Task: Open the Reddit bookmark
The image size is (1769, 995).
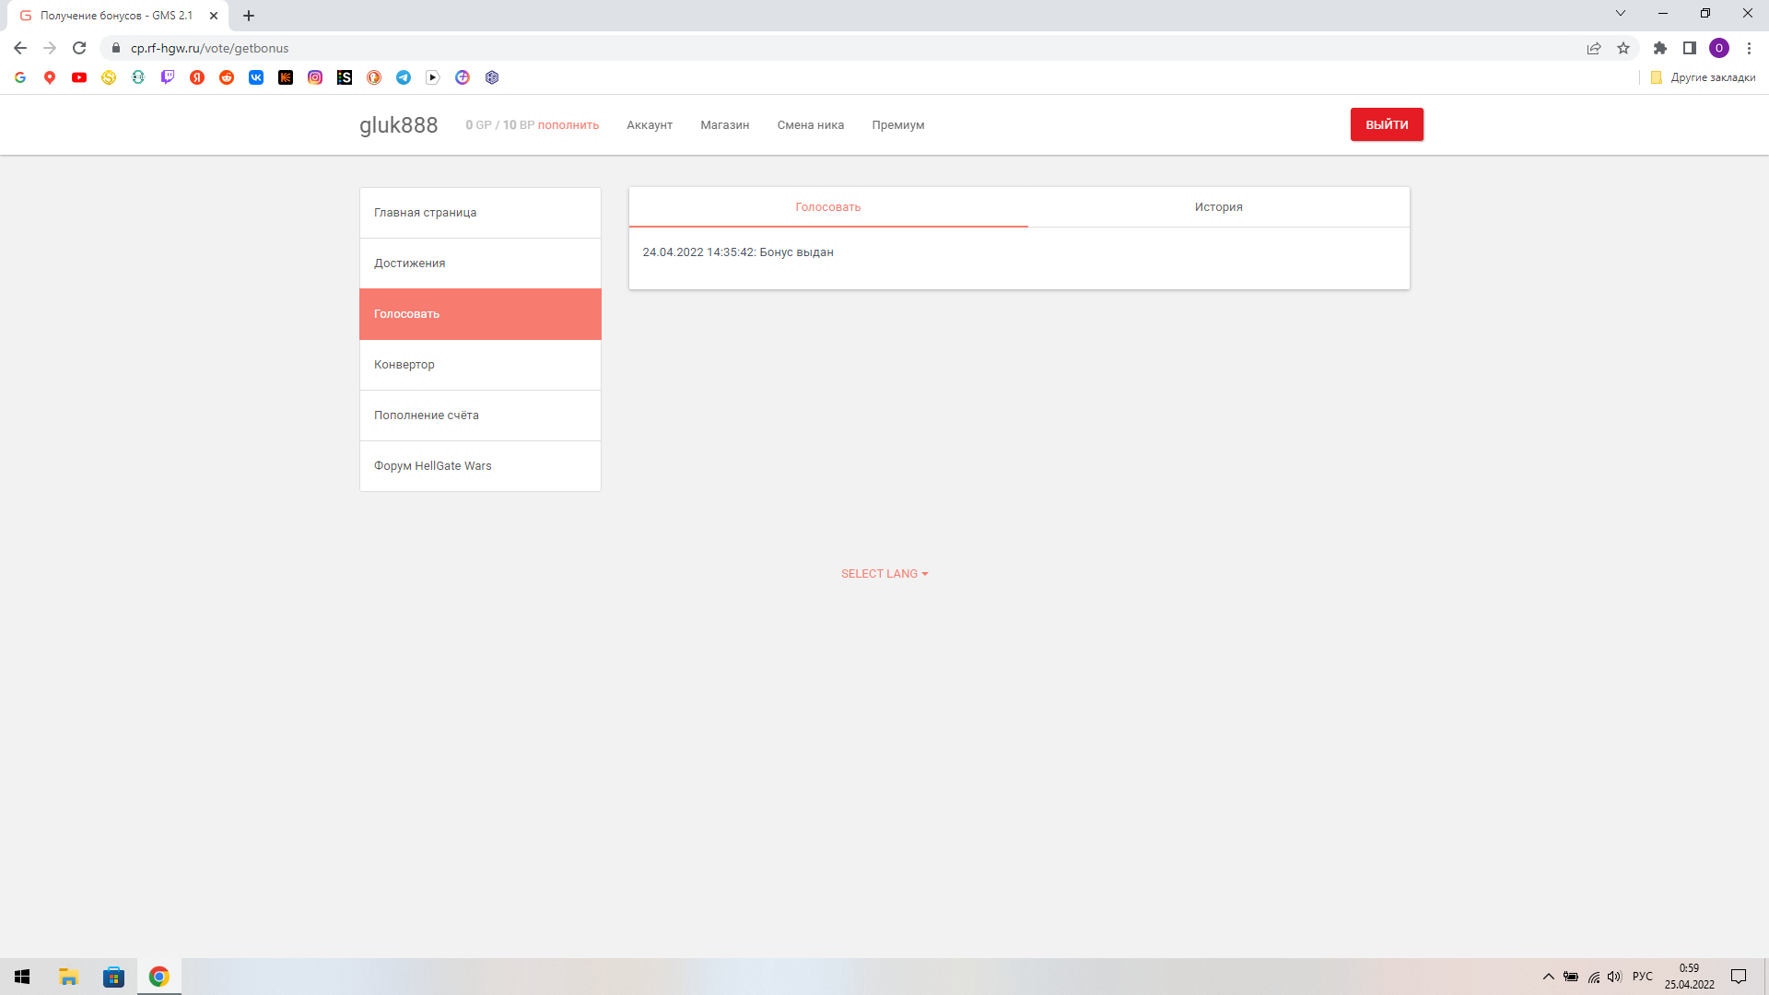Action: click(227, 77)
